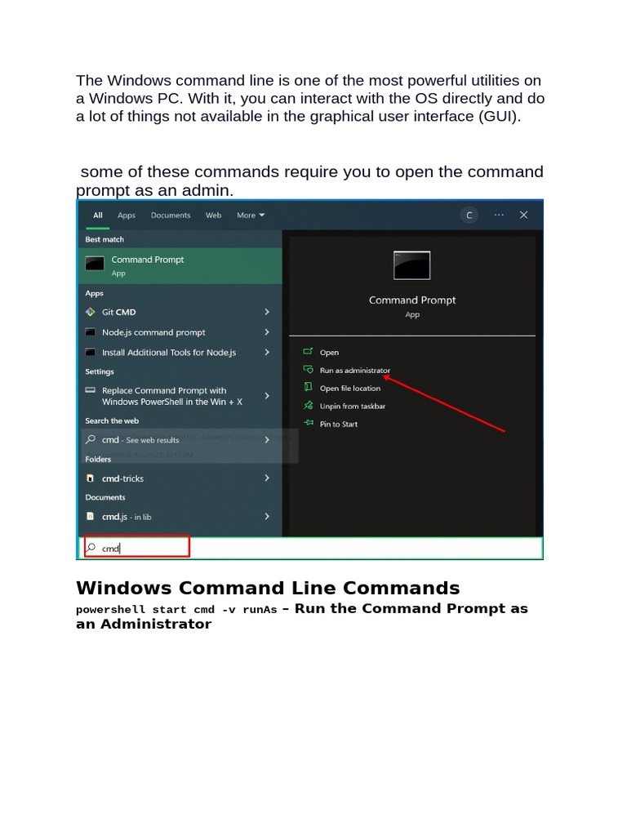Switch to the Documents search tab
The height and width of the screenshot is (836, 627).
[x=171, y=215]
